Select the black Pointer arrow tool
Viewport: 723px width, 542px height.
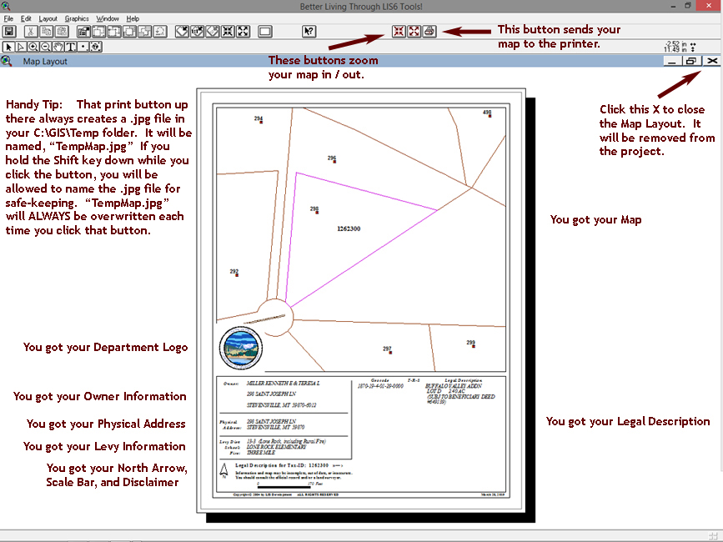[x=8, y=47]
